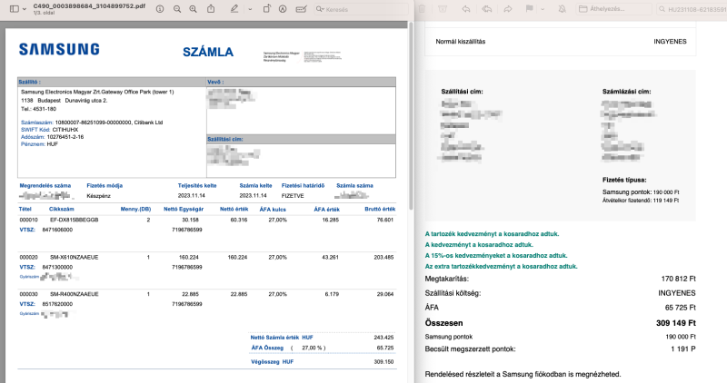Viewport: 727px width, 383px height.
Task: Open the flag color dropdown in Mail
Action: (542, 9)
